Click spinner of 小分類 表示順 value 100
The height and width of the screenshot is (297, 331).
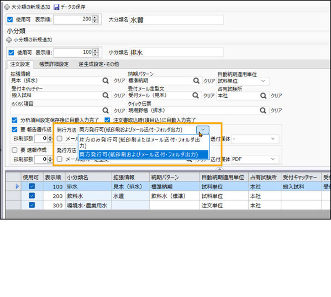(x=96, y=53)
